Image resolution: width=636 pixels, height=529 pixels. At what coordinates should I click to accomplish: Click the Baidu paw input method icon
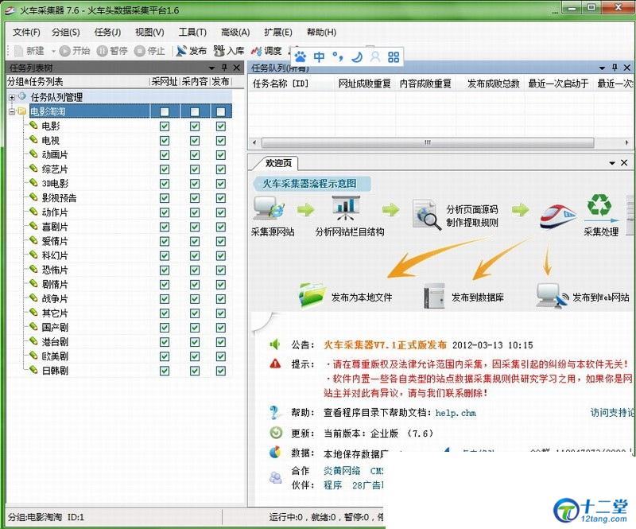tap(301, 56)
